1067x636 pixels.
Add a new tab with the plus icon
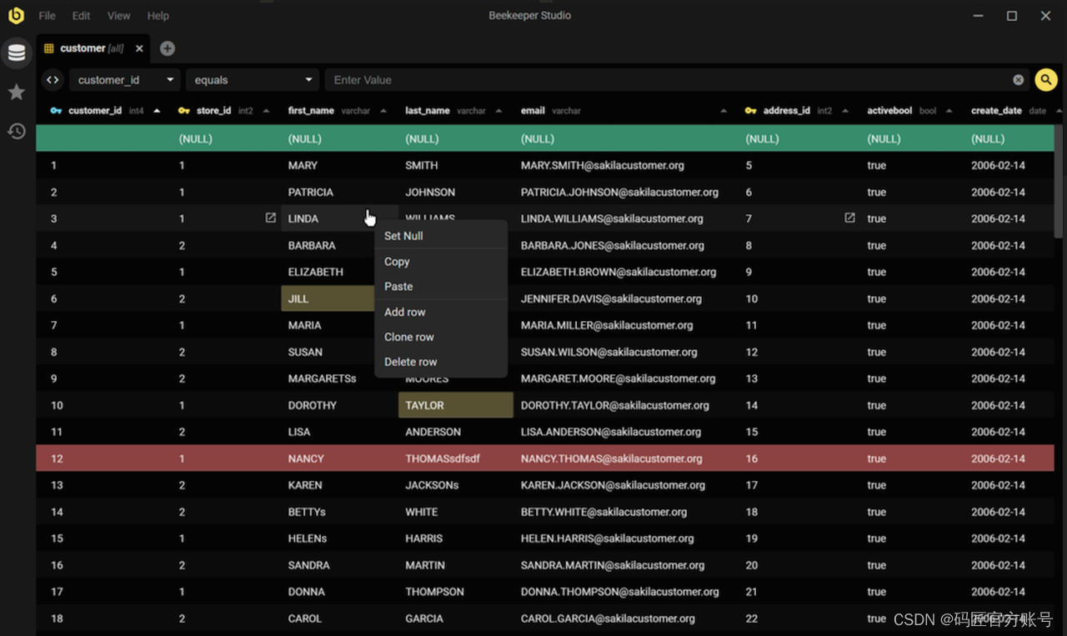[168, 48]
